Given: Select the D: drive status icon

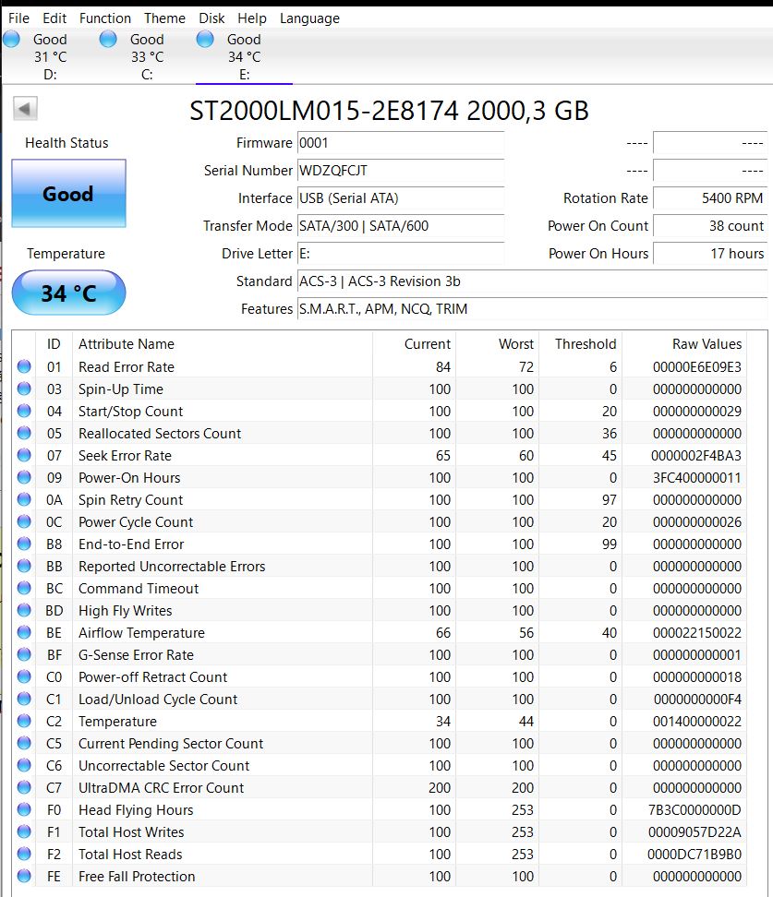Looking at the screenshot, I should [x=12, y=40].
